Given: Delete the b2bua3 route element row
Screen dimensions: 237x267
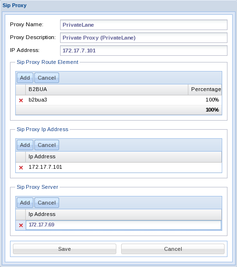Looking at the screenshot, I should 21,100.
